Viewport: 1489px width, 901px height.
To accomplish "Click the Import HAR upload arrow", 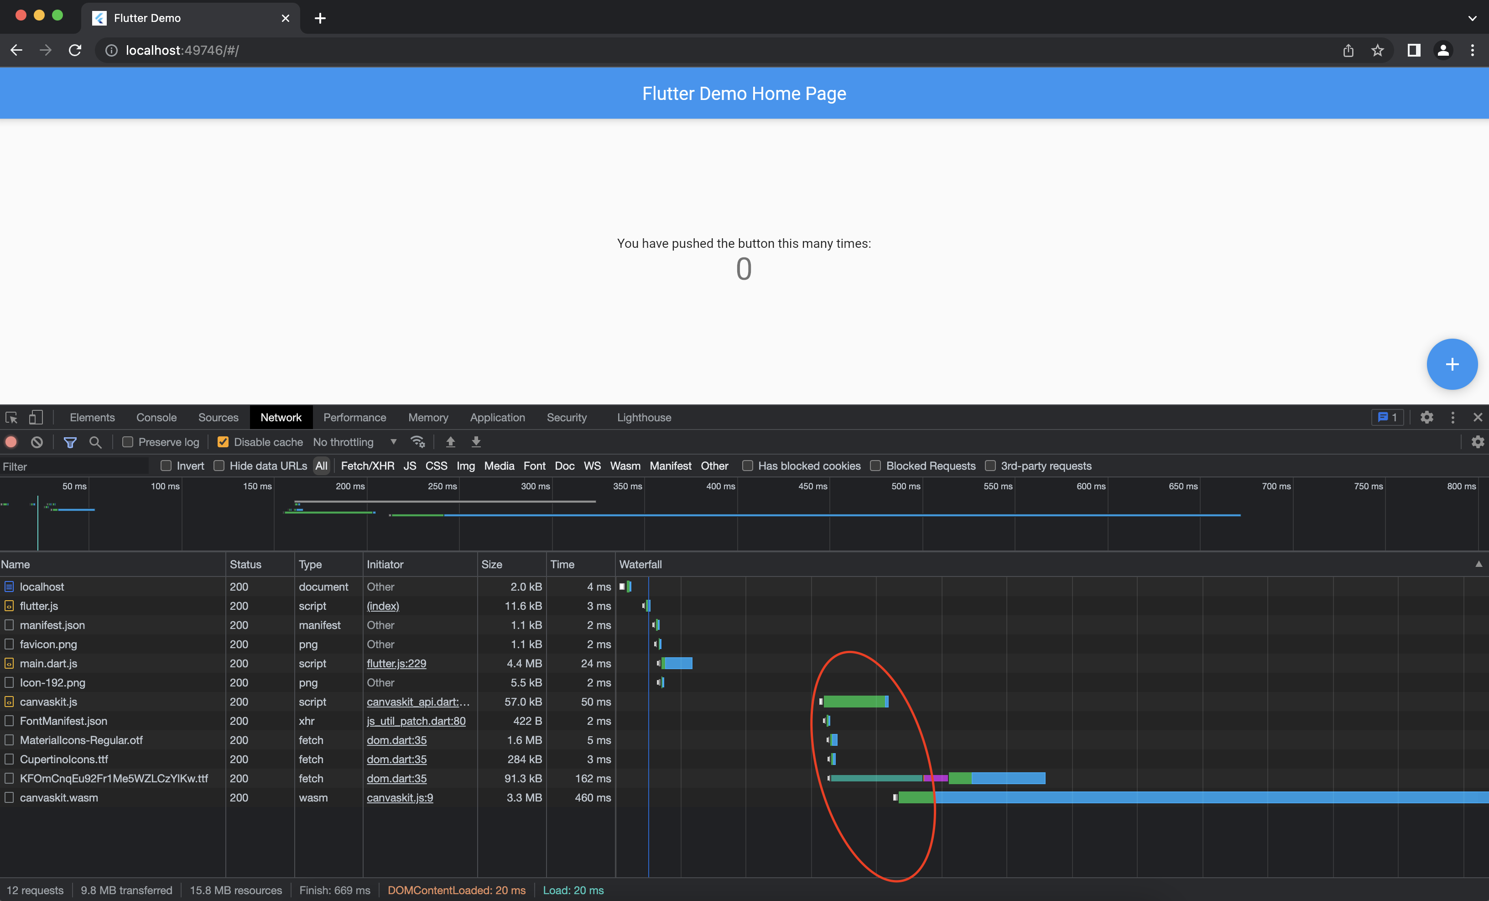I will [x=450, y=442].
